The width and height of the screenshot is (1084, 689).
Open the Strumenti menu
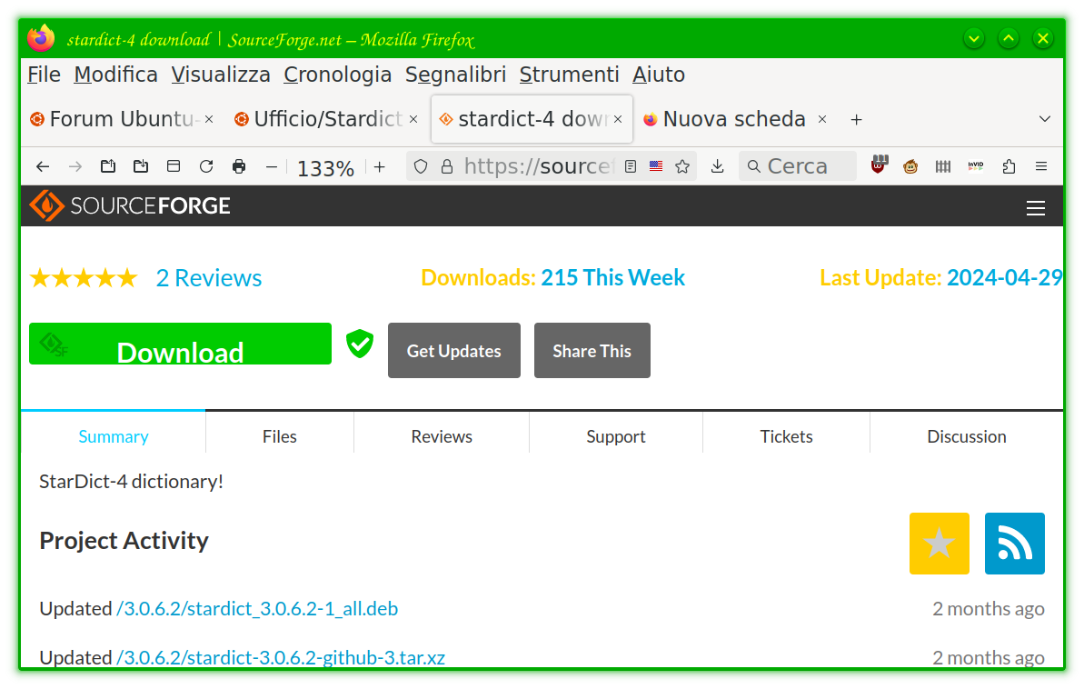(569, 75)
